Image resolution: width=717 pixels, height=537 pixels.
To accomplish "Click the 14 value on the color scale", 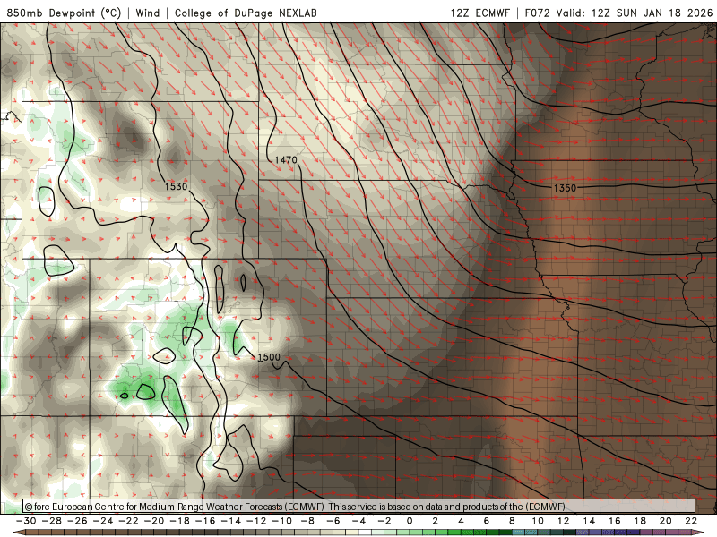I will pyautogui.click(x=589, y=521).
